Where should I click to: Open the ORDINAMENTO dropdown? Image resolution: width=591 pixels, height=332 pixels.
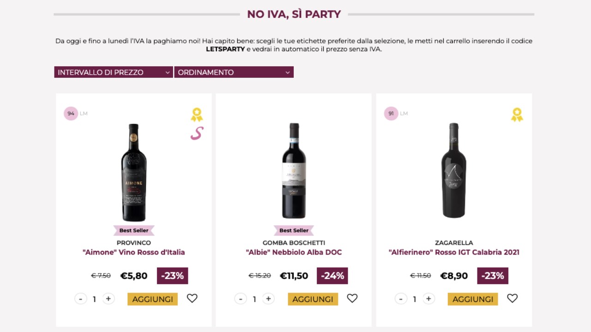point(234,72)
